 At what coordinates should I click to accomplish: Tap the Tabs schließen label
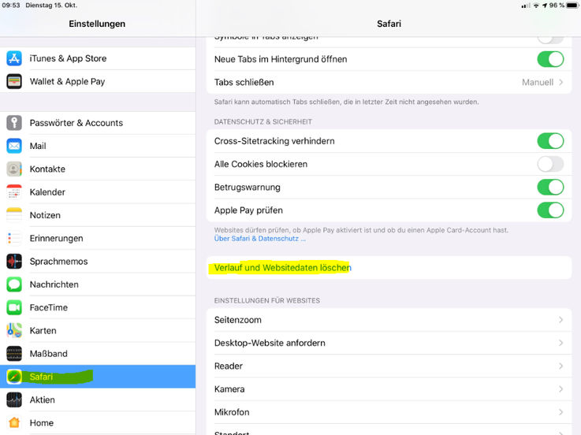[x=244, y=82]
